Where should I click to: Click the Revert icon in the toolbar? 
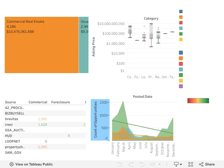(x=142, y=164)
